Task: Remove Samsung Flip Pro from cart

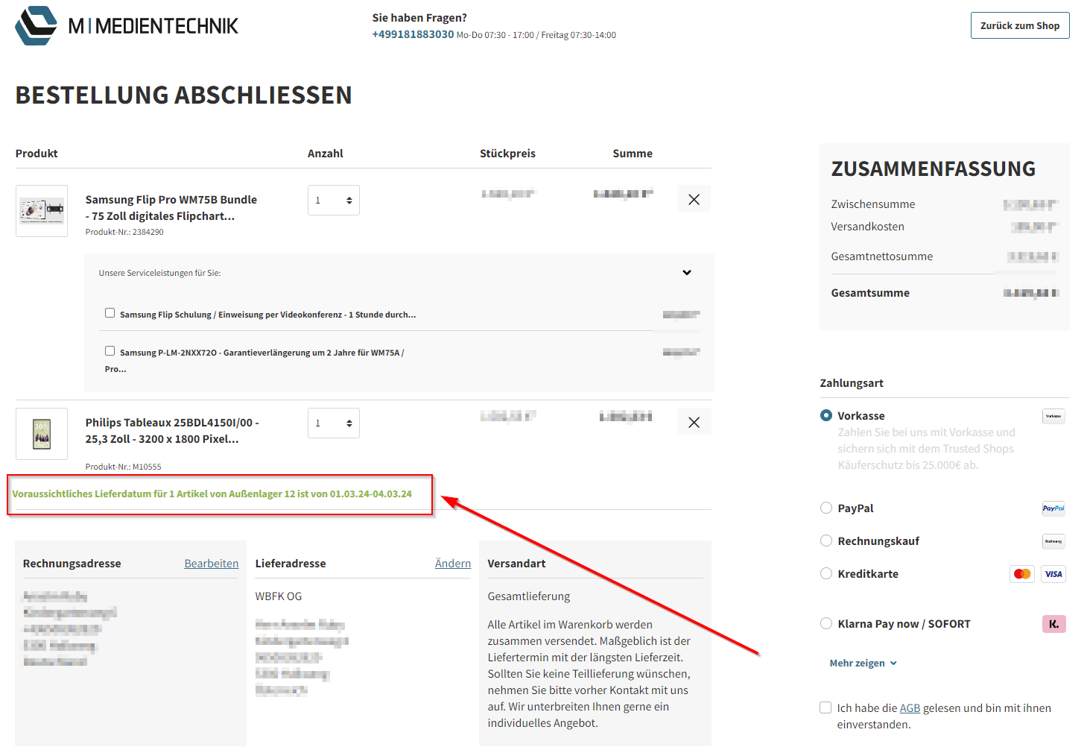Action: 694,199
